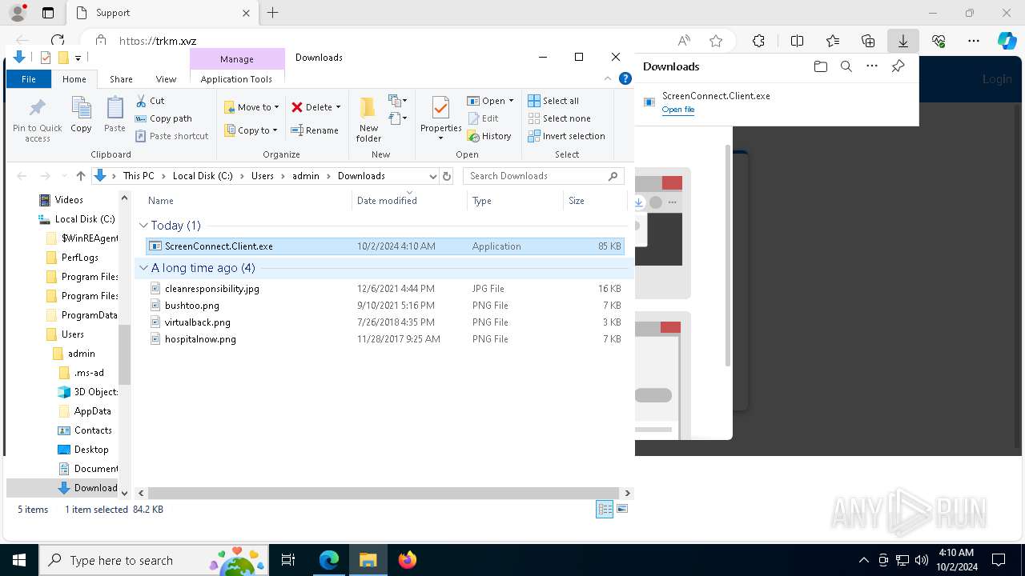This screenshot has height=576, width=1025.
Task: Select the Users folder in navigation tree
Action: pos(72,334)
